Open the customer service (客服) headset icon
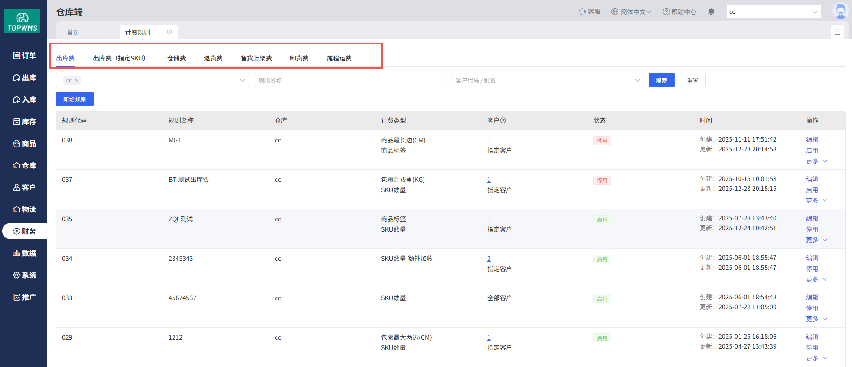This screenshot has width=852, height=367. [582, 12]
